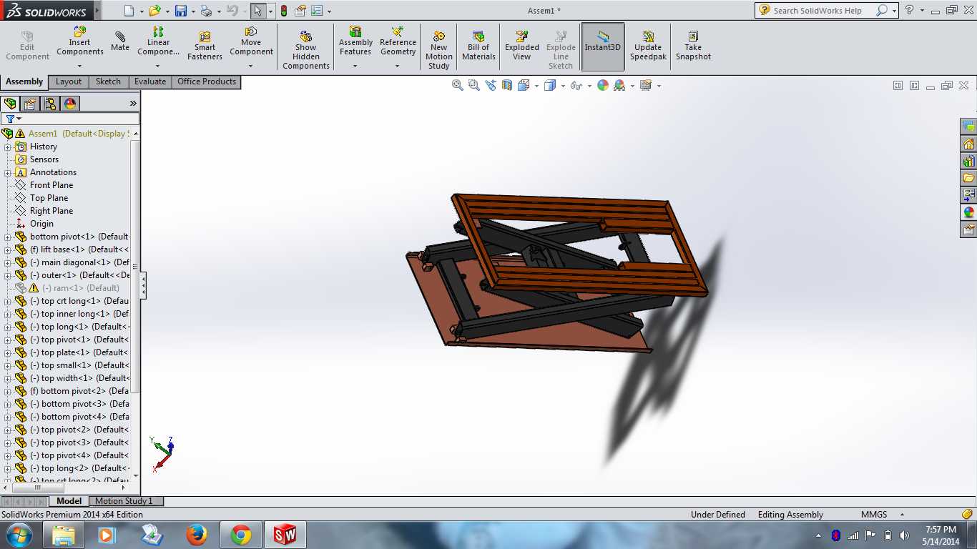
Task: Expand the History tree node
Action: pos(8,147)
